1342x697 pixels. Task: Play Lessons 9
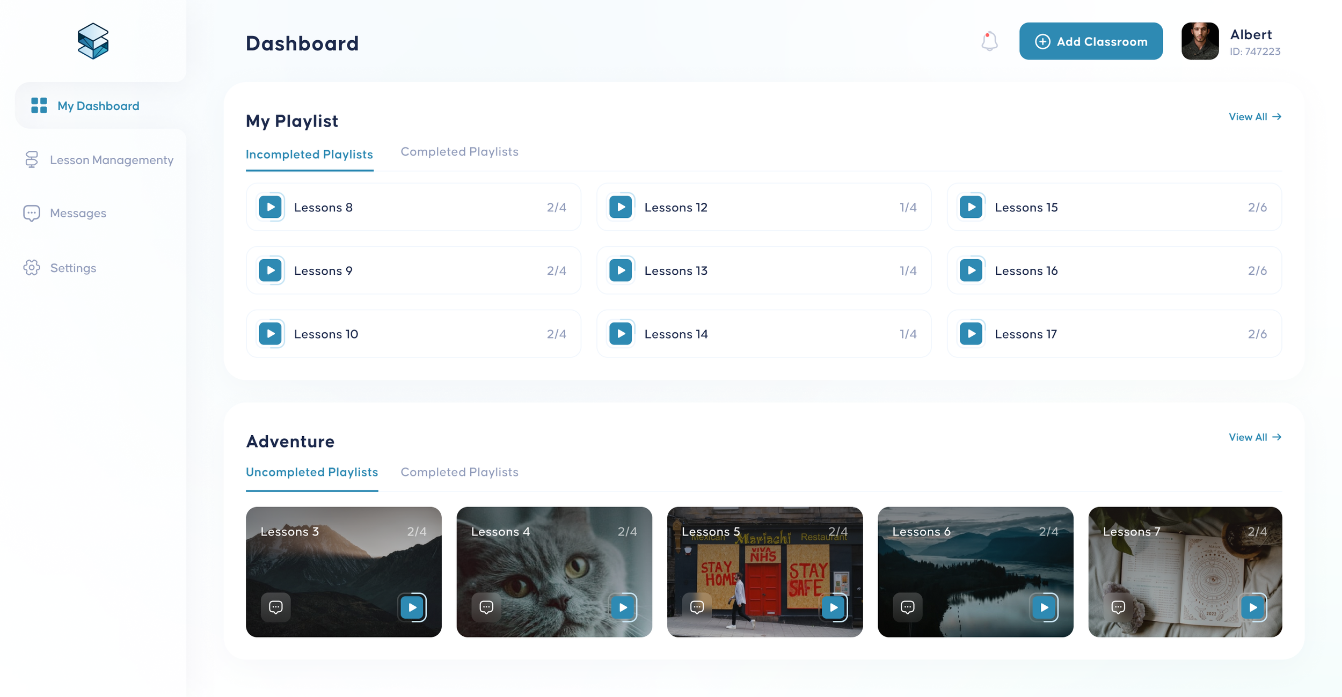[271, 270]
